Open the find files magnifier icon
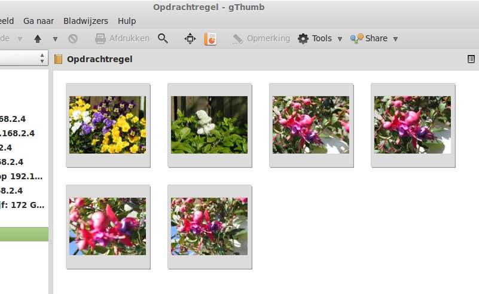Screen dimensions: 479x294 (163, 38)
